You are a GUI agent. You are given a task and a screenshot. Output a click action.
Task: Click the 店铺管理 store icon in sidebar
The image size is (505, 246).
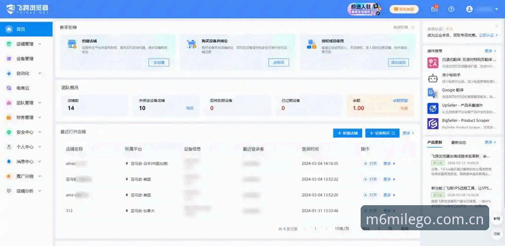(x=9, y=44)
